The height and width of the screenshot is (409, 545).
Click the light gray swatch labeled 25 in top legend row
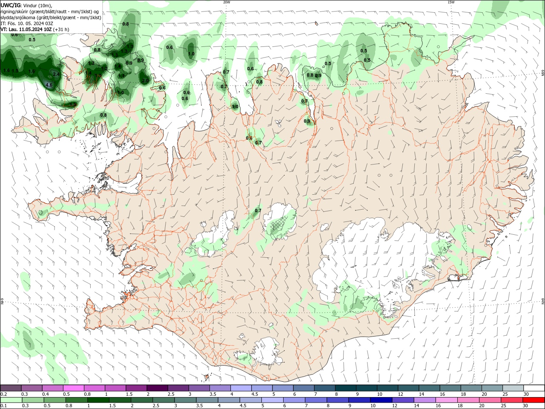(513, 388)
